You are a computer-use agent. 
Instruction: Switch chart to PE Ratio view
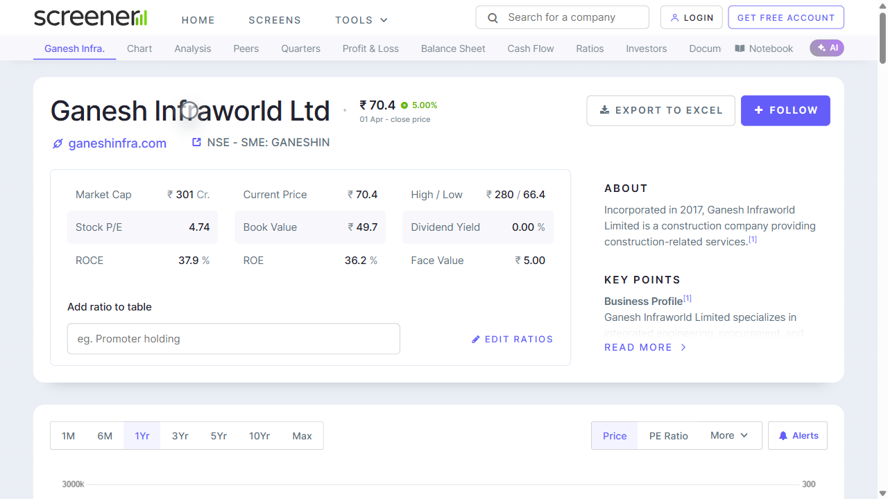[x=668, y=435]
